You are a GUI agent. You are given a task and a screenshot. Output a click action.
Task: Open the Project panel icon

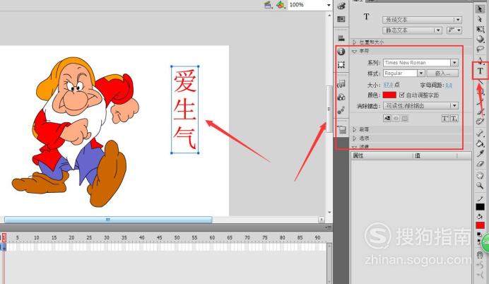pyautogui.click(x=342, y=129)
